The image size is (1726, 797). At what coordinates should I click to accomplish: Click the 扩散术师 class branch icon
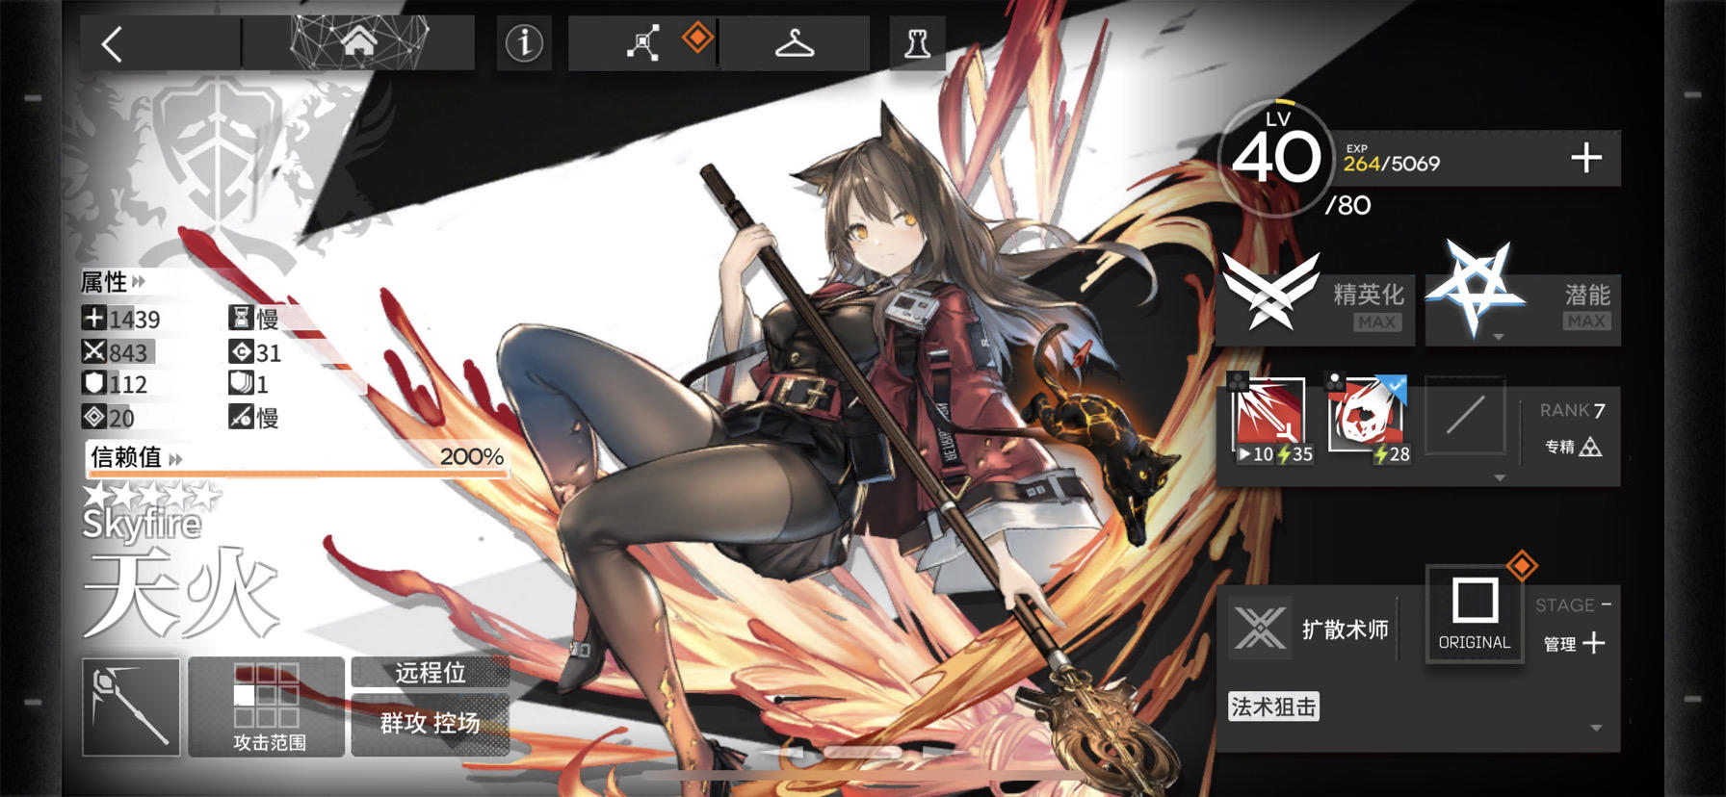1261,629
